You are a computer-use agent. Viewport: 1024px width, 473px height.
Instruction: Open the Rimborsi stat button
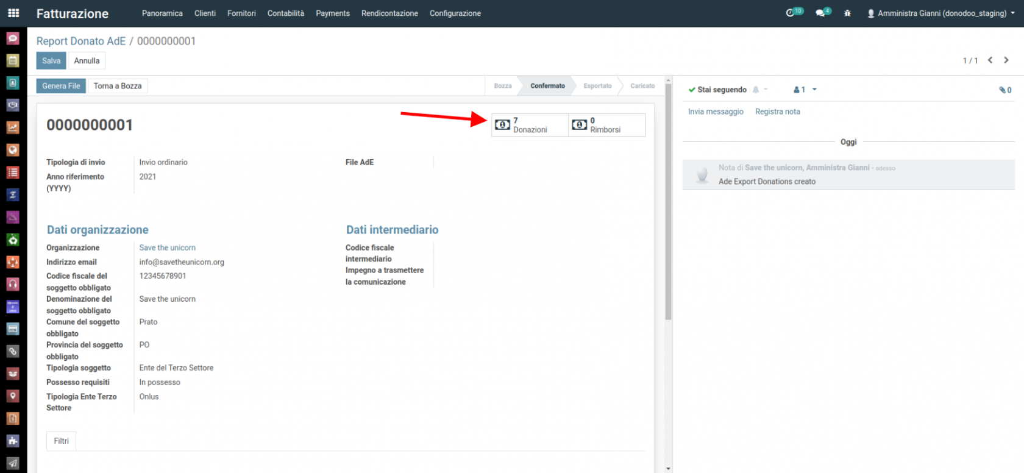(x=606, y=125)
